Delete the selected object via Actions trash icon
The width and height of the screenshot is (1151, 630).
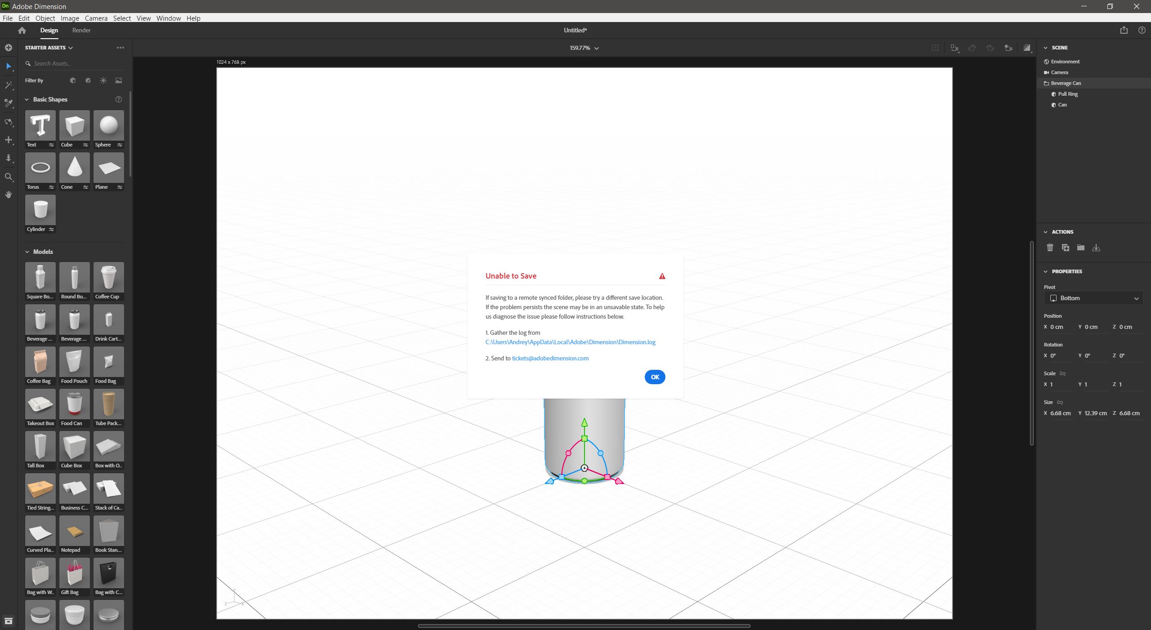[x=1049, y=248]
